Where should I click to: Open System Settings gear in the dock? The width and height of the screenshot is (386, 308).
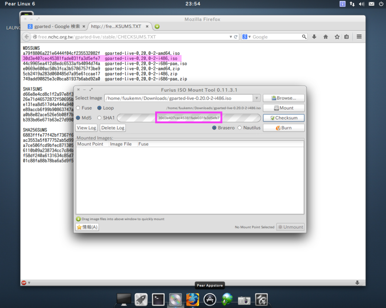coord(261,299)
